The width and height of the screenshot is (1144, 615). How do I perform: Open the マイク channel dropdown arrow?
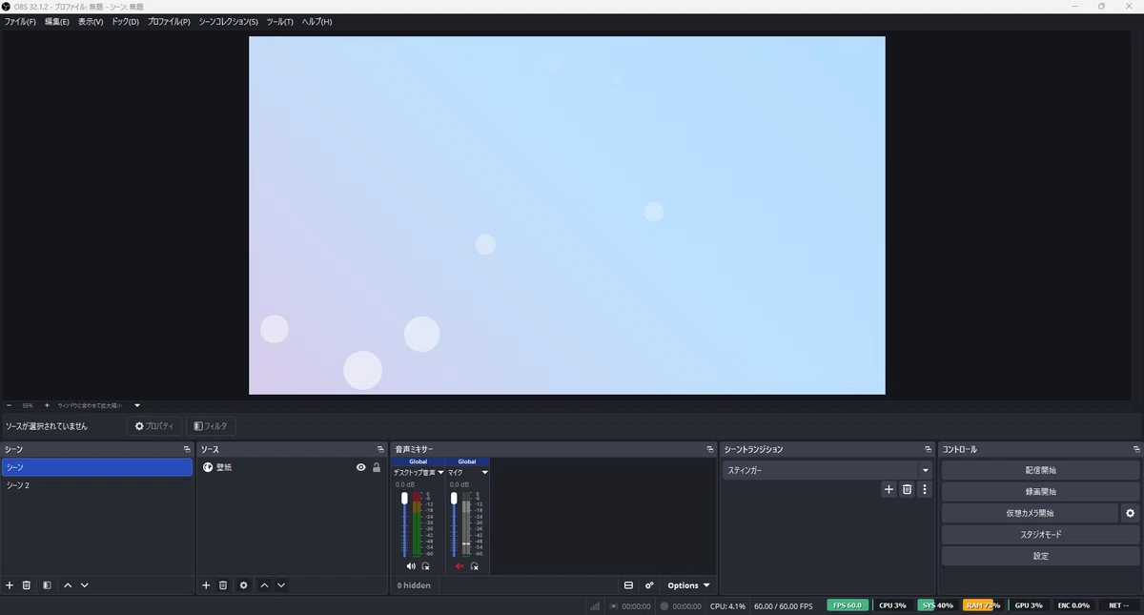[x=484, y=472]
